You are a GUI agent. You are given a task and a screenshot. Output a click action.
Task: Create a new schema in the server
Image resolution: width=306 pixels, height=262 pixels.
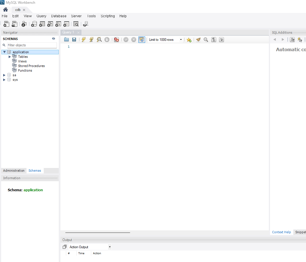click(x=34, y=24)
